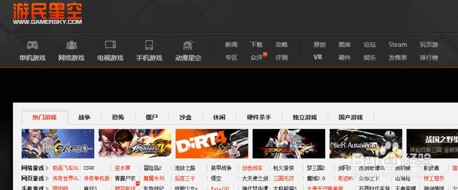Viewport: 458px width, 190px height.
Task: Open 论坛 navigation link
Action: pyautogui.click(x=370, y=45)
